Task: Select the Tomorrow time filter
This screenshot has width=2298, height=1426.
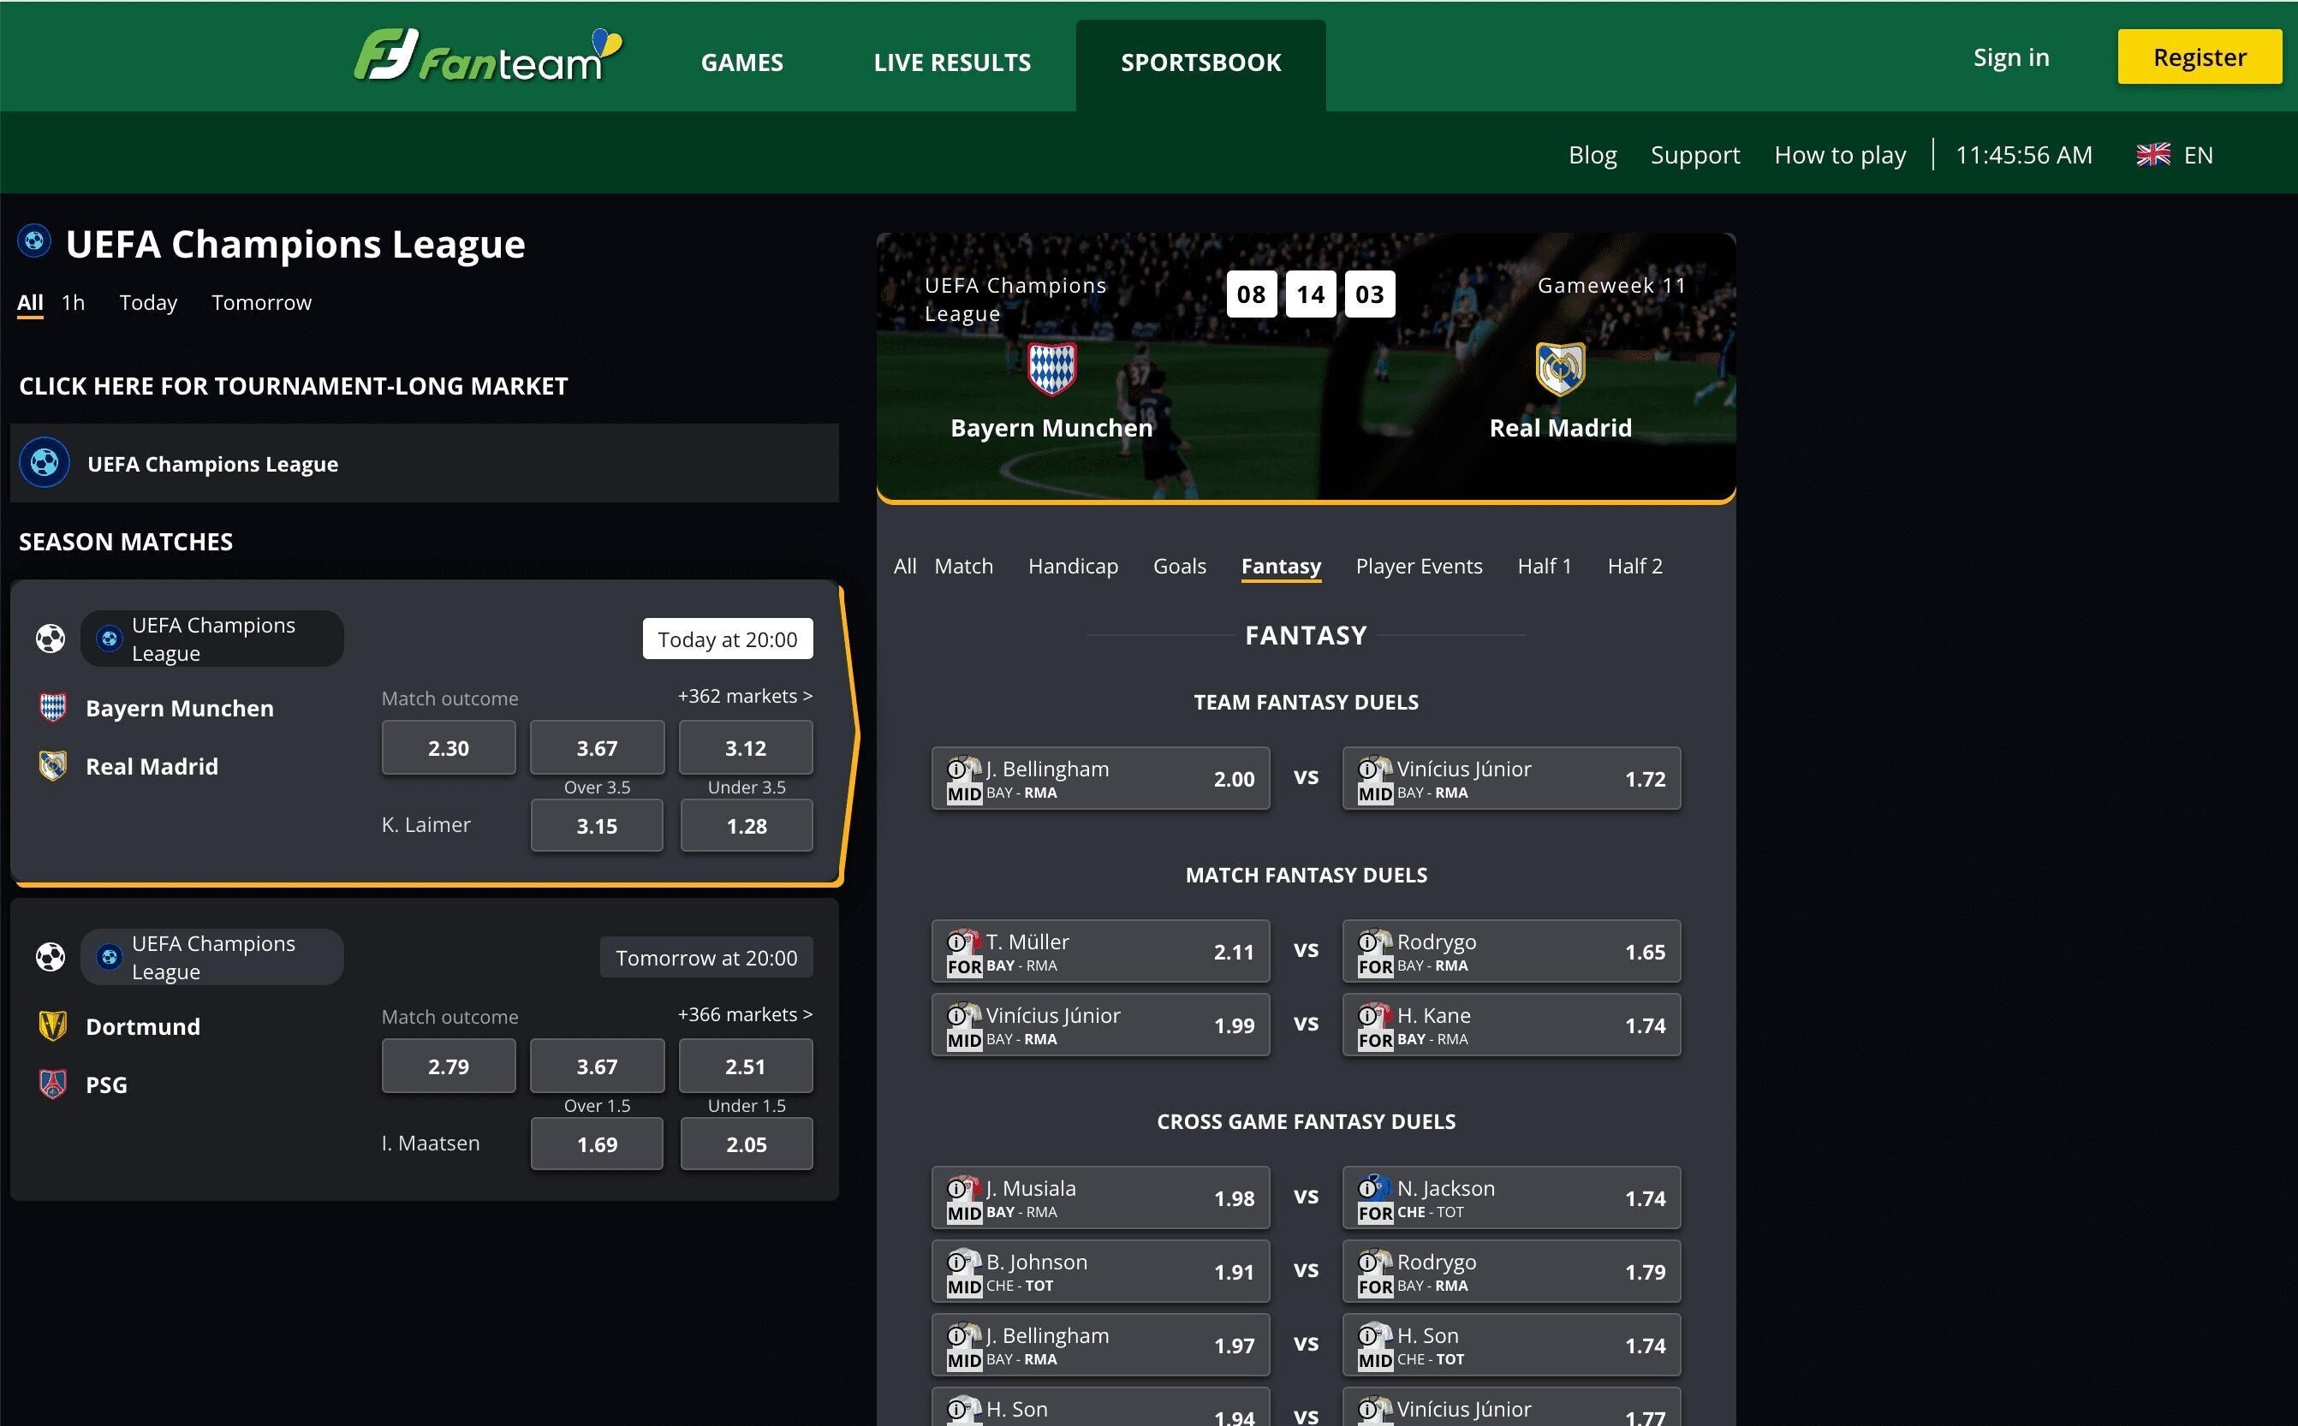Action: point(261,303)
